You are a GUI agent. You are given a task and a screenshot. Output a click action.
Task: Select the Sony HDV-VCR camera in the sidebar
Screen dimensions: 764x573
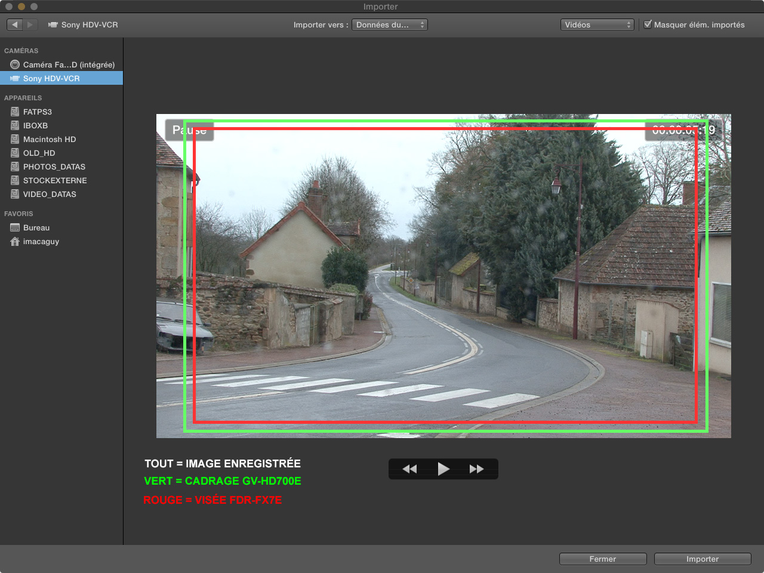coord(51,78)
